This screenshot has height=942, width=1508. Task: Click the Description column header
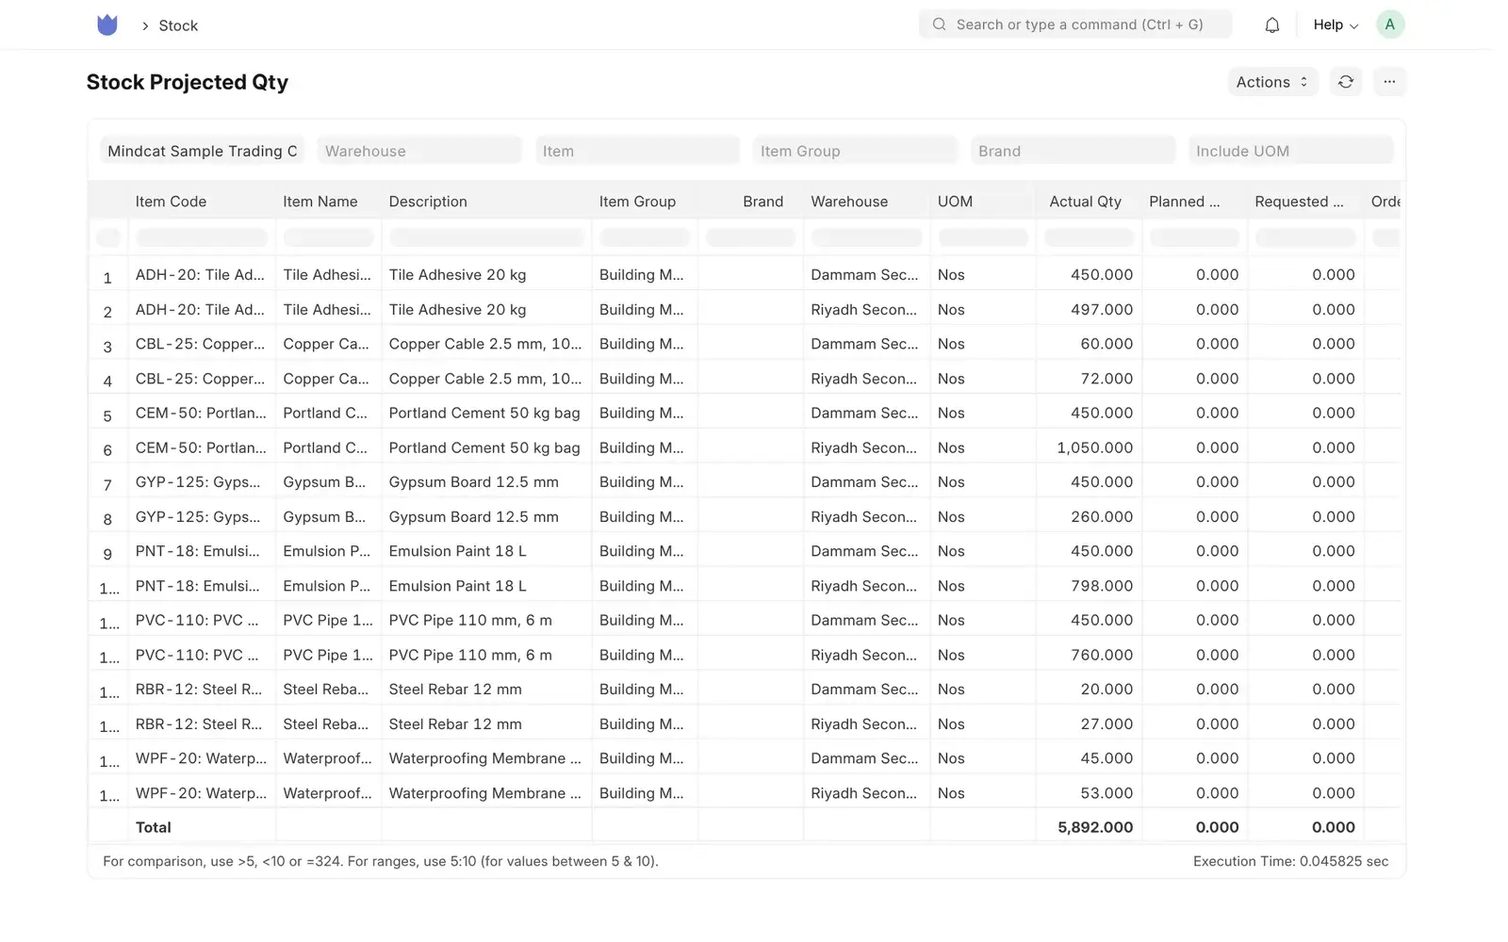coord(486,202)
